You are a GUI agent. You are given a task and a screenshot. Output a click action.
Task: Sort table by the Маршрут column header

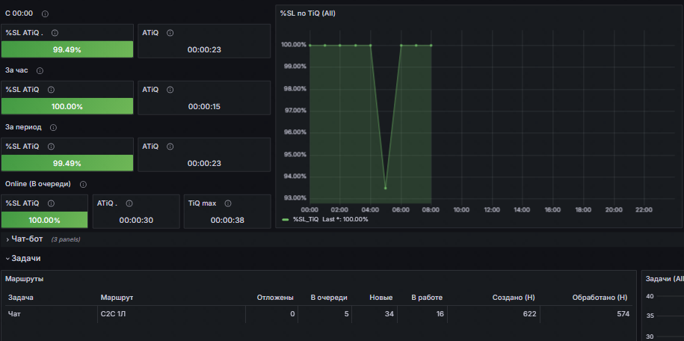[x=117, y=298]
